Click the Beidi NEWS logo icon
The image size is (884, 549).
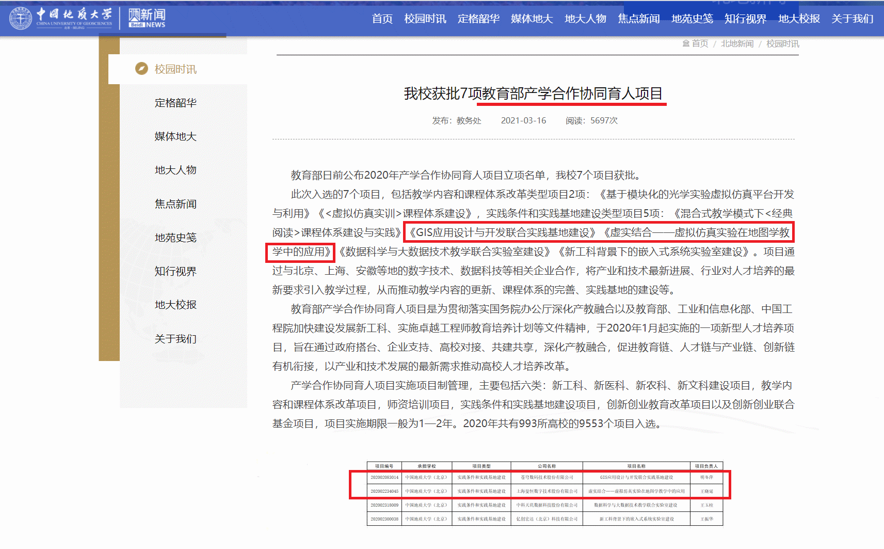[147, 18]
